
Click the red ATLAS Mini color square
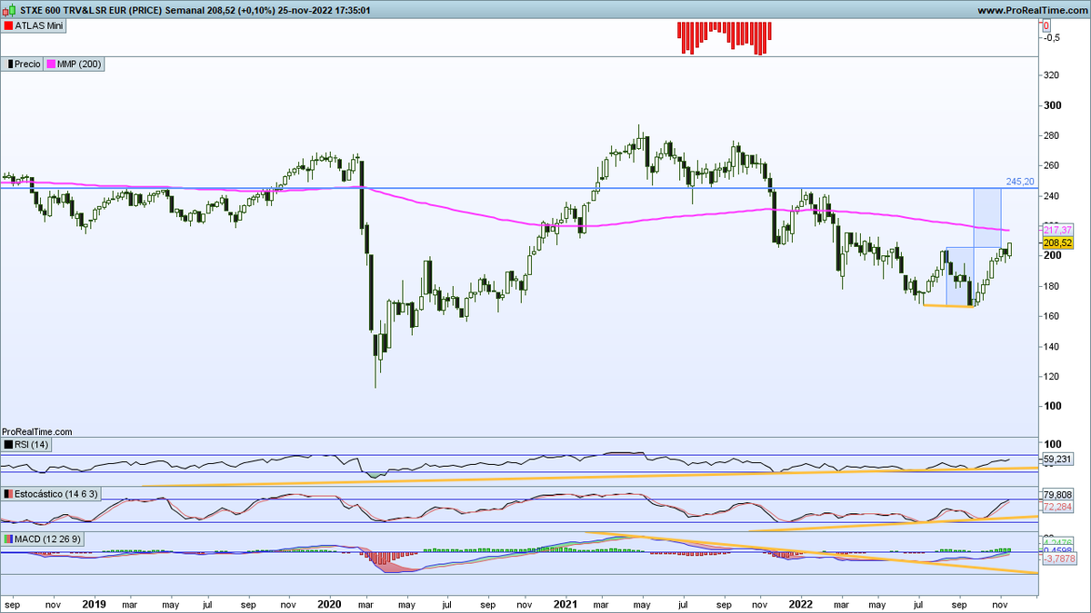click(x=8, y=26)
